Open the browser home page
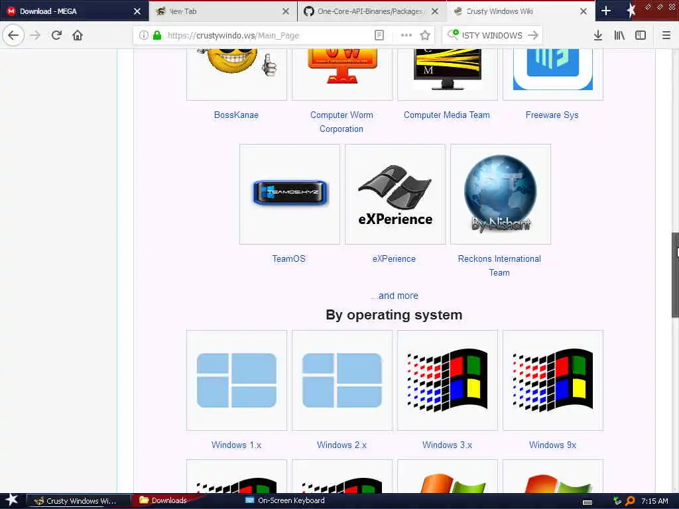The width and height of the screenshot is (679, 509). tap(78, 35)
